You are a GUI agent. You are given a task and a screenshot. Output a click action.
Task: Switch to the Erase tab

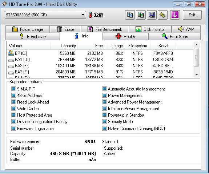[65, 29]
